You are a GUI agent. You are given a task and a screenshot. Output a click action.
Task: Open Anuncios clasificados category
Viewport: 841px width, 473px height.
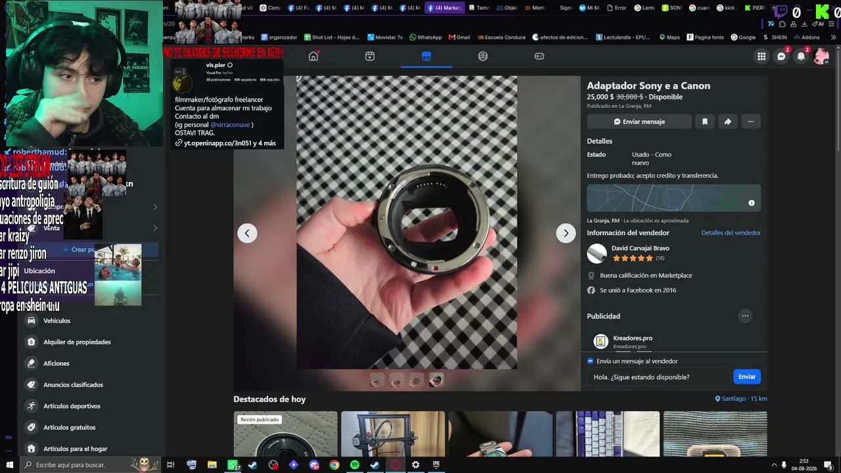coord(91,384)
